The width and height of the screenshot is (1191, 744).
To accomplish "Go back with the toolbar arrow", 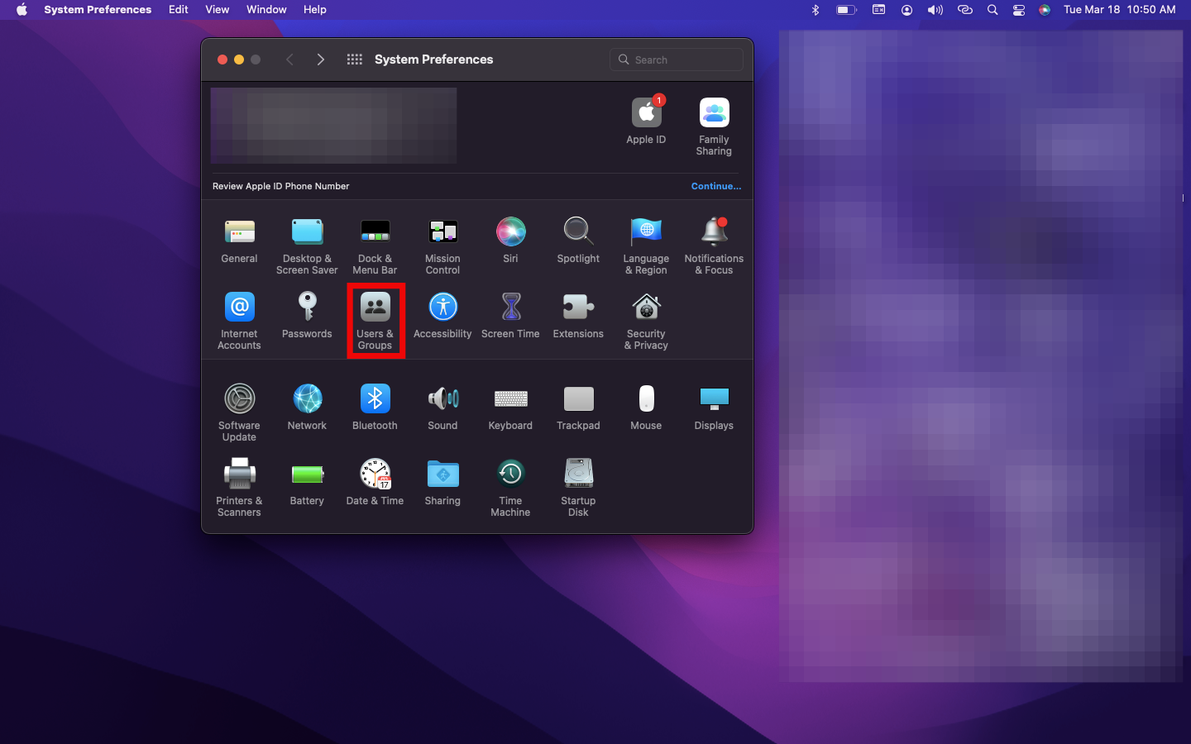I will pyautogui.click(x=289, y=60).
